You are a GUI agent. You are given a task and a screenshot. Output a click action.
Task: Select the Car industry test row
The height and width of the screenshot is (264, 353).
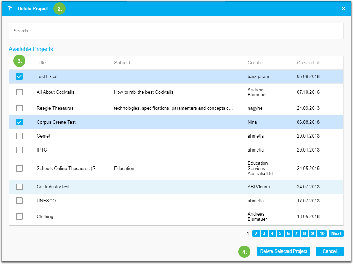(x=20, y=187)
